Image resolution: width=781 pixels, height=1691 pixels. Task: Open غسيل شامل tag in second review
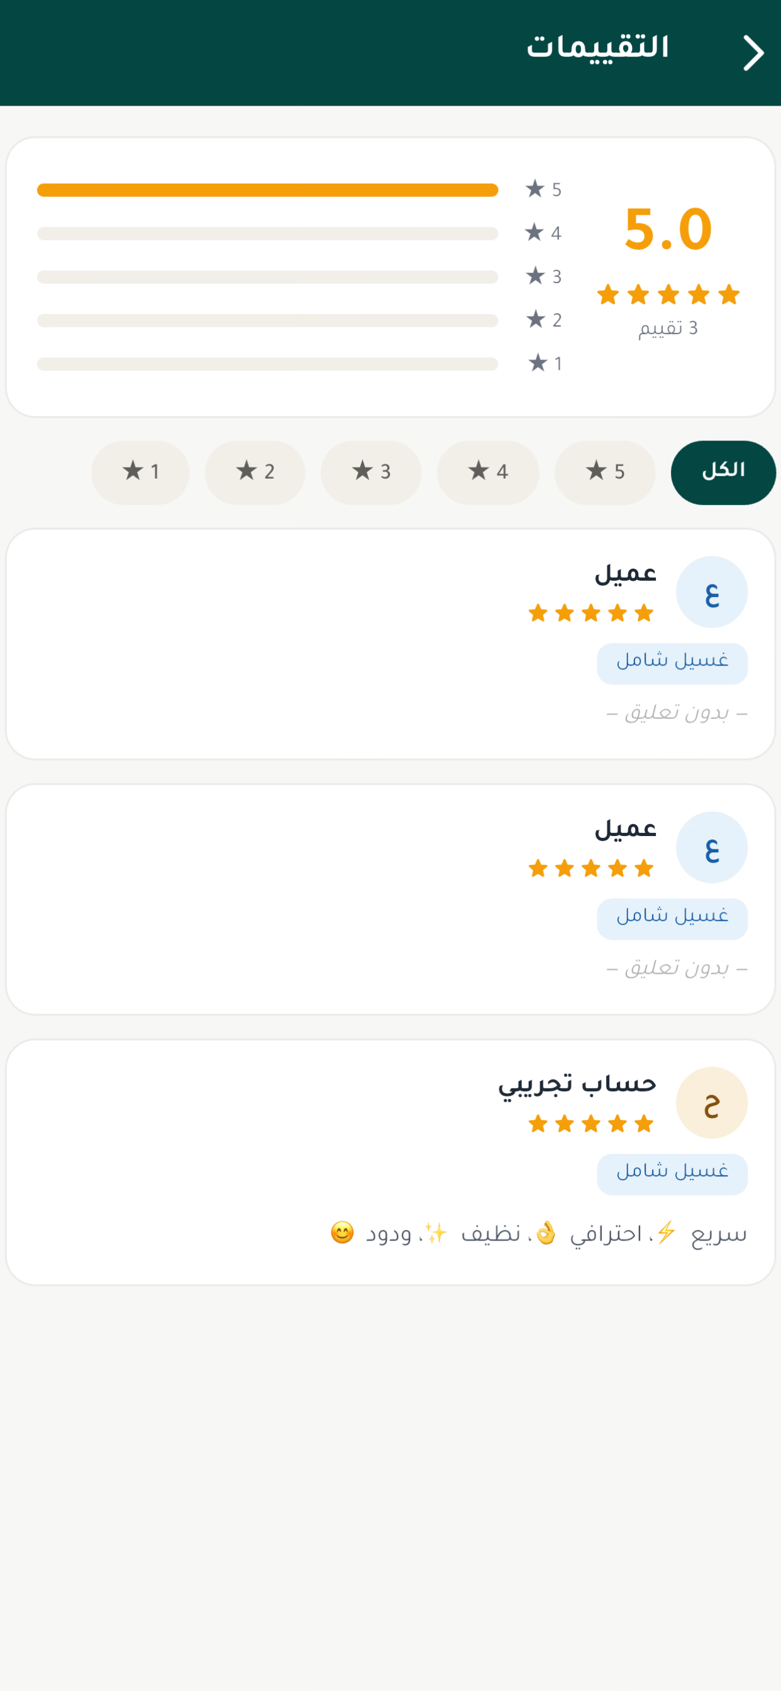point(672,919)
